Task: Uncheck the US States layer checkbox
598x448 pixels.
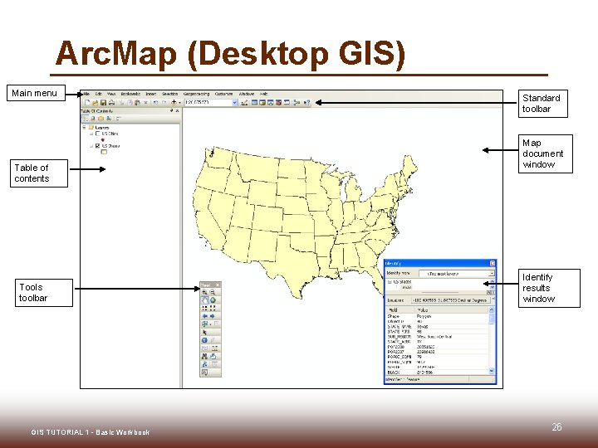Action: (98, 146)
